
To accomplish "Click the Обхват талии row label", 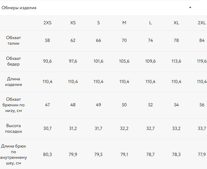I will pyautogui.click(x=13, y=40).
